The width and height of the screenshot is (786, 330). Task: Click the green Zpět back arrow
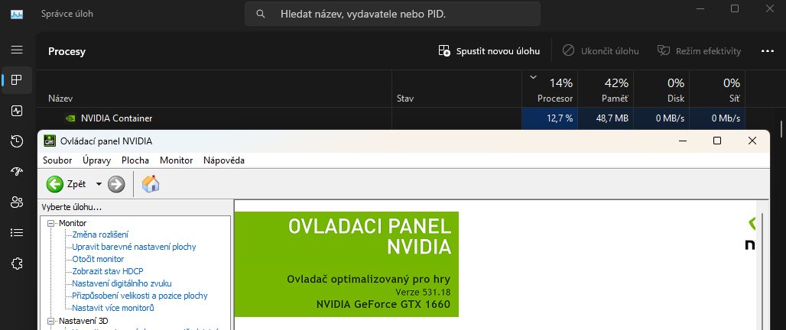(55, 184)
